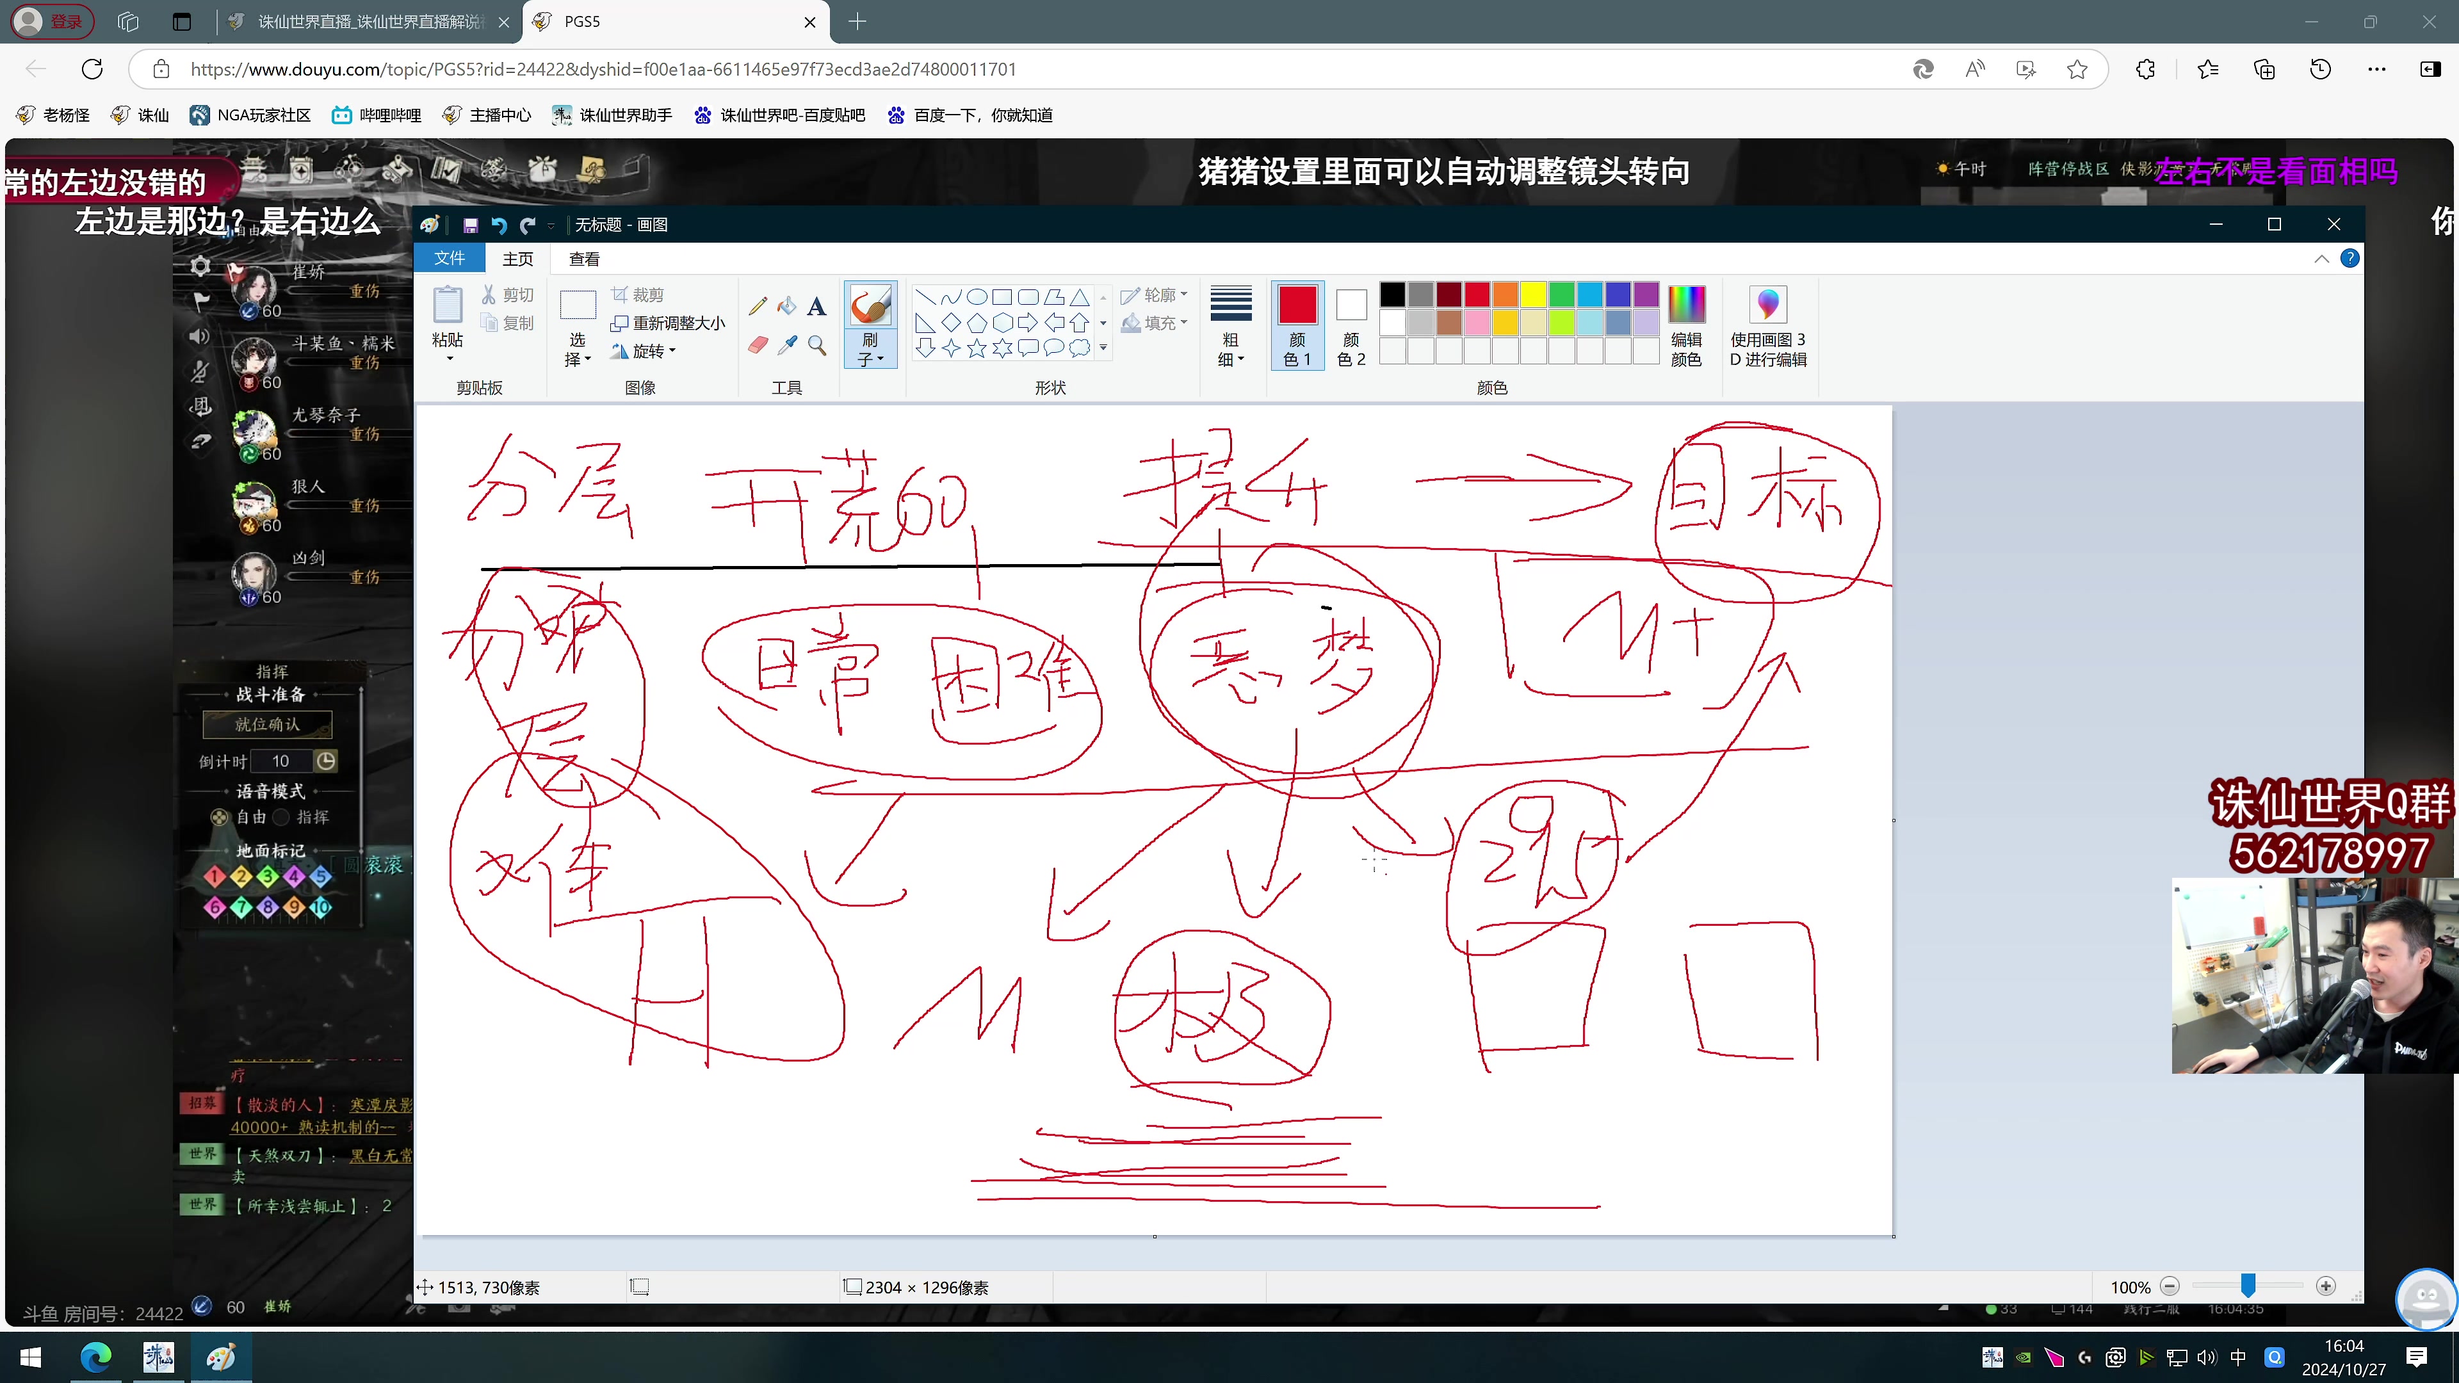2459x1383 pixels.
Task: Choose the yellow color swatch
Action: point(1533,294)
